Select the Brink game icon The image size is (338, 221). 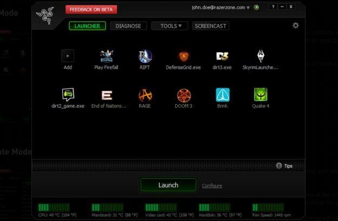pos(223,95)
